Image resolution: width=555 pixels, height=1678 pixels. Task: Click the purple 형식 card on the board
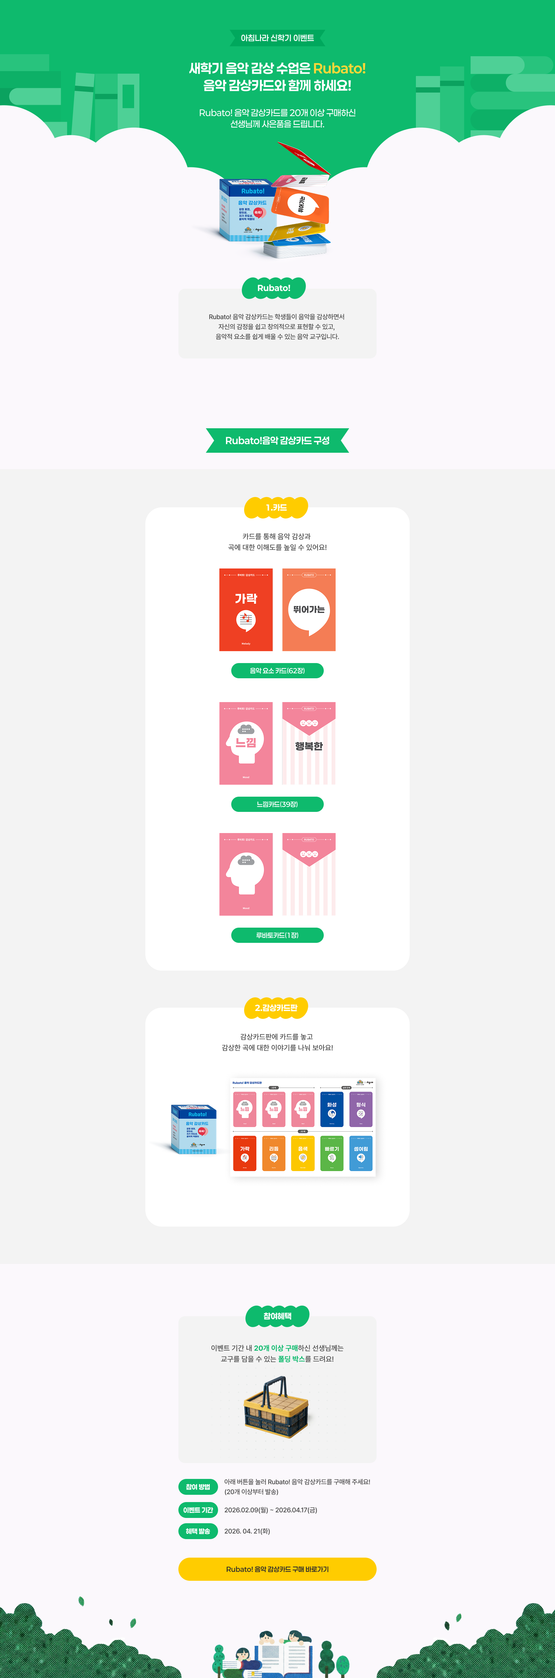361,1109
